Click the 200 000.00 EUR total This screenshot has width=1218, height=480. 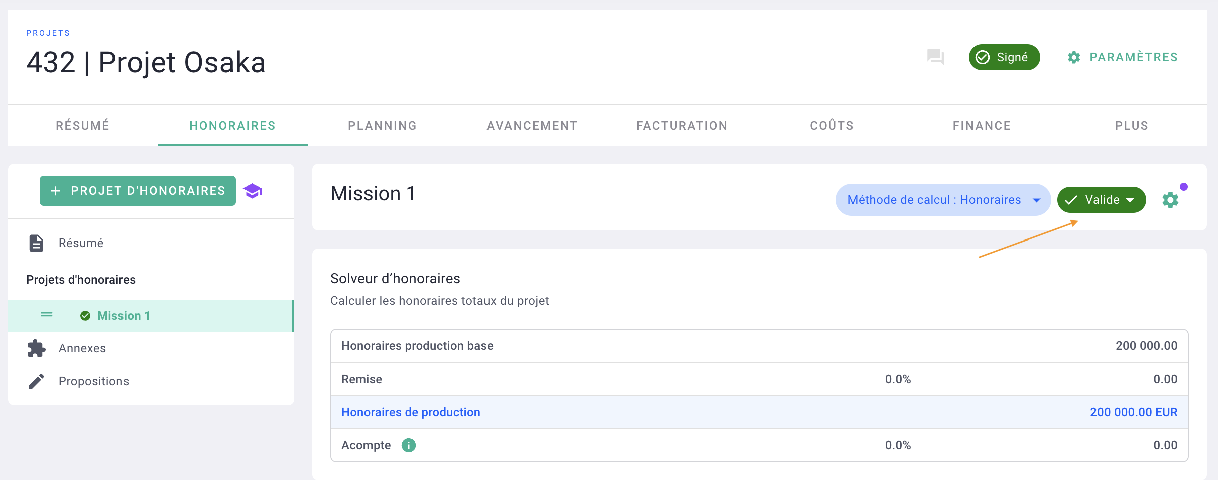point(1134,412)
